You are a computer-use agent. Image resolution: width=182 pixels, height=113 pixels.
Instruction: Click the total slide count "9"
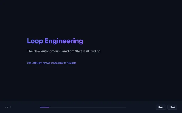click(10, 107)
